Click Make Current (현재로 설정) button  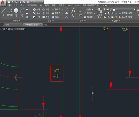click(126, 13)
